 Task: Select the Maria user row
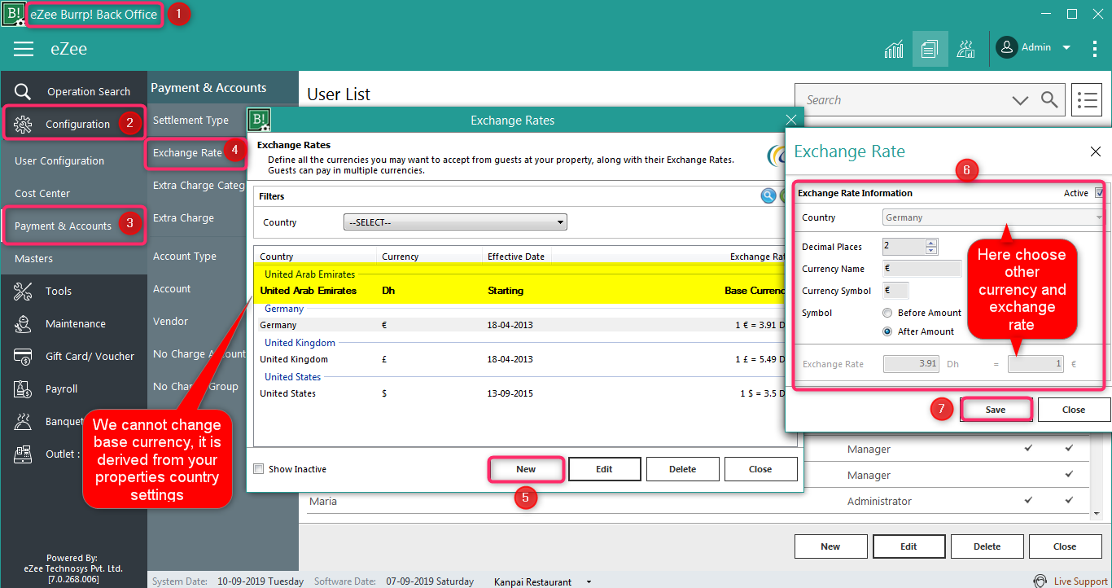click(x=696, y=501)
